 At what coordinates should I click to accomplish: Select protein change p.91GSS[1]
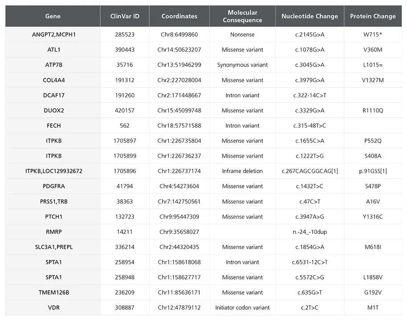(x=373, y=171)
